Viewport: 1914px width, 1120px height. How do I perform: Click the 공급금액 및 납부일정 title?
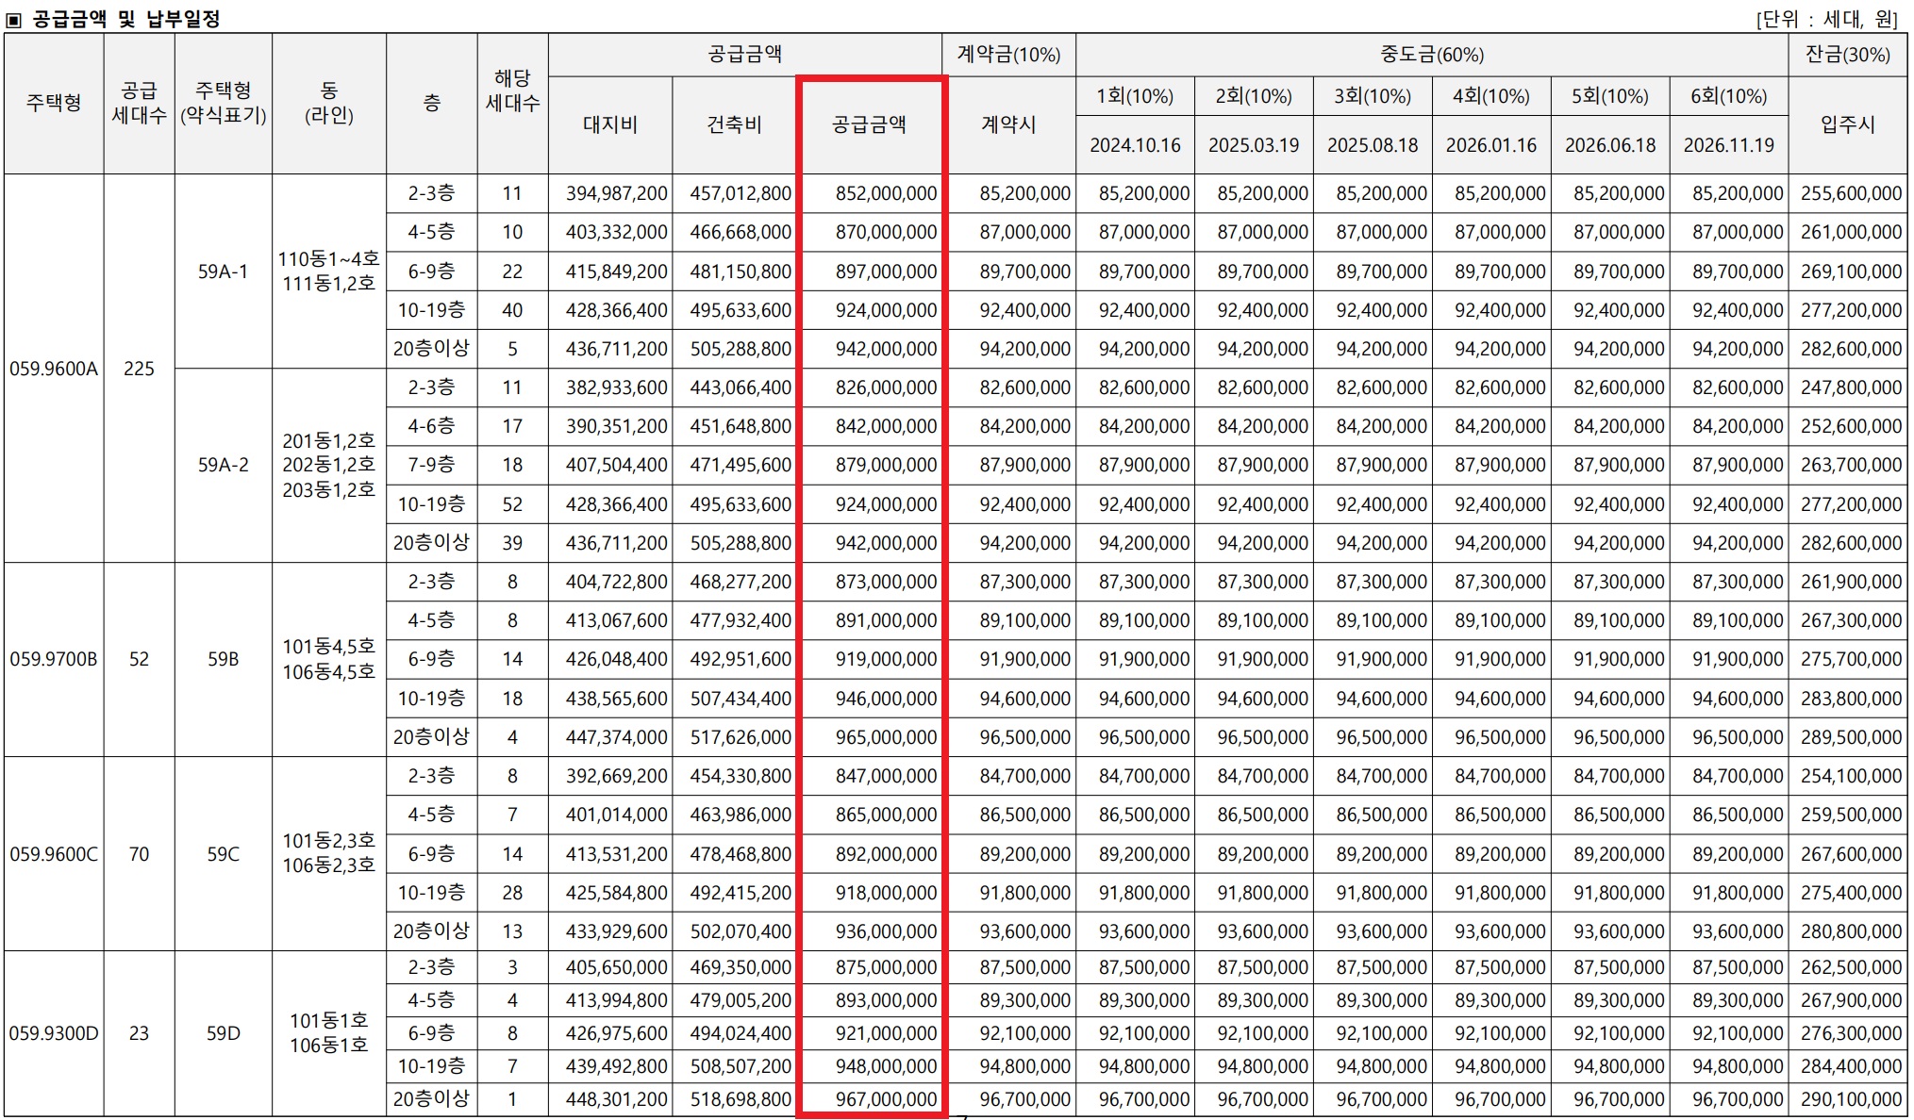click(125, 18)
